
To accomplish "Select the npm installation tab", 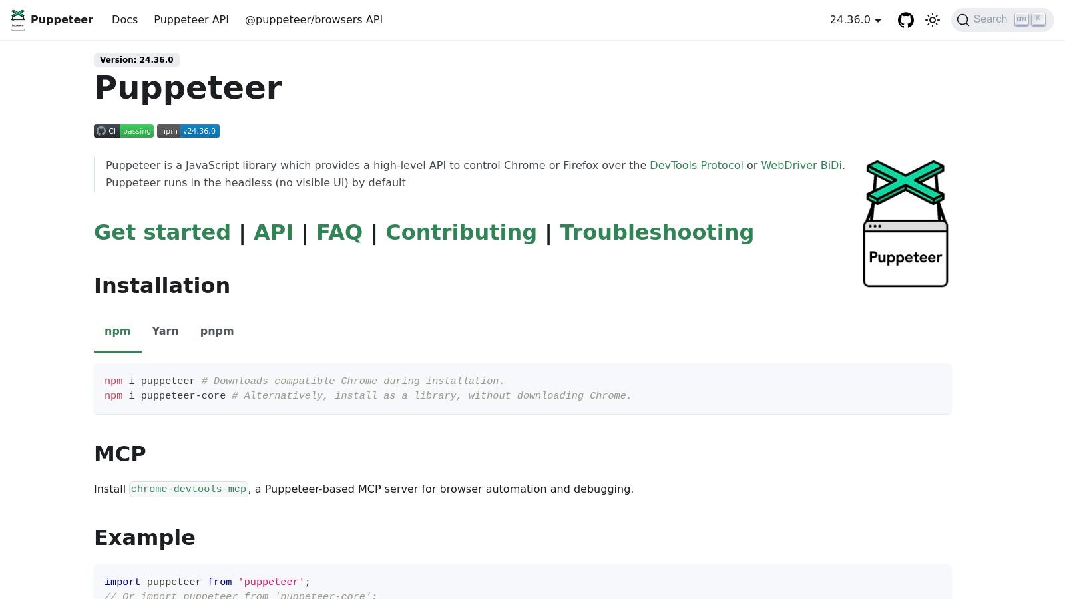I will pyautogui.click(x=118, y=331).
